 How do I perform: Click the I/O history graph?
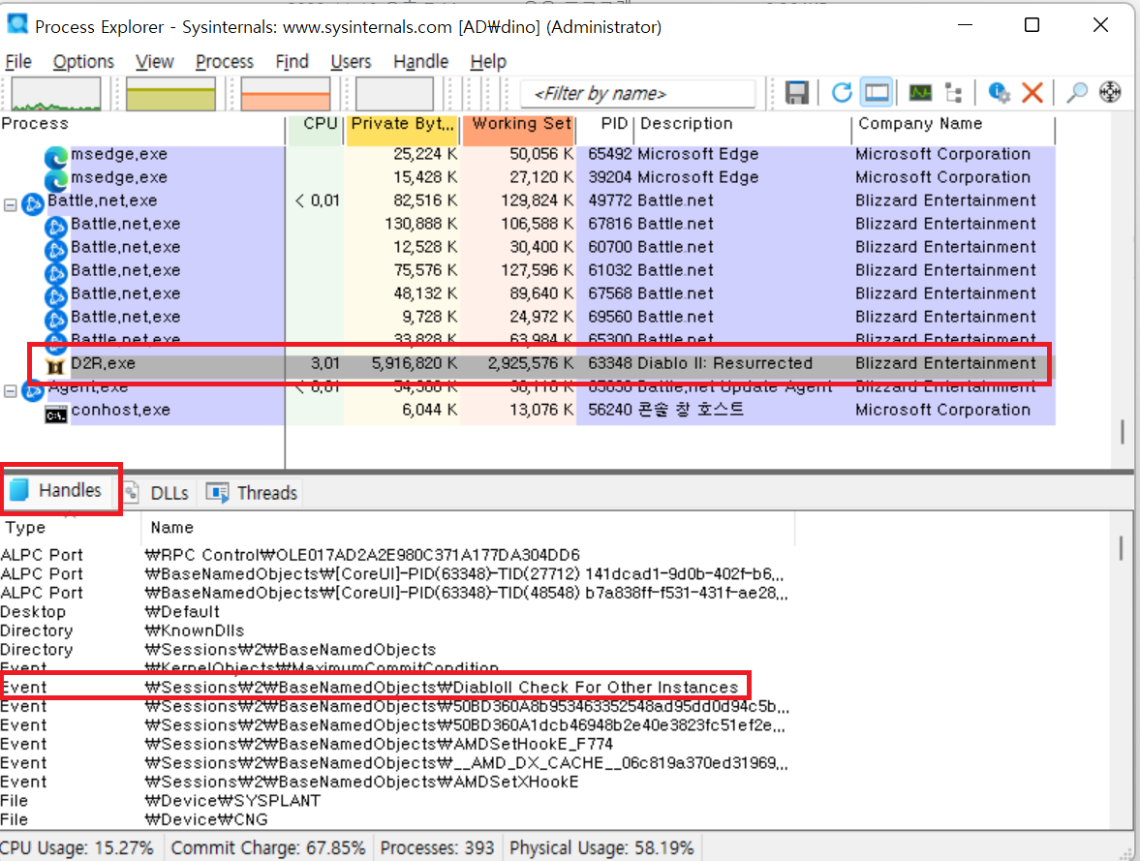coord(394,94)
